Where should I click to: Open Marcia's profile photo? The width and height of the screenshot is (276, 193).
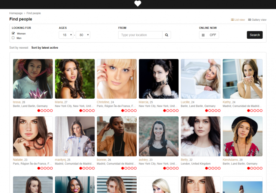point(159,79)
